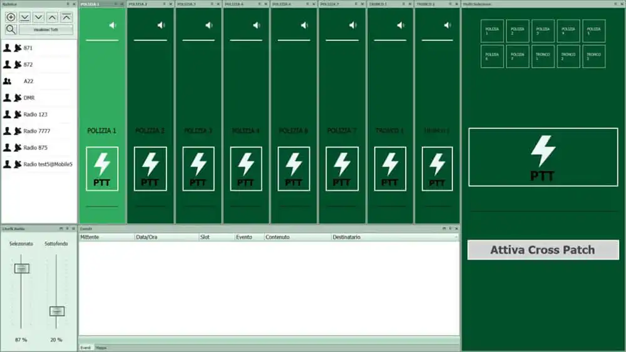Click the plain down chevron in Rubrica toolbar

pyautogui.click(x=38, y=17)
